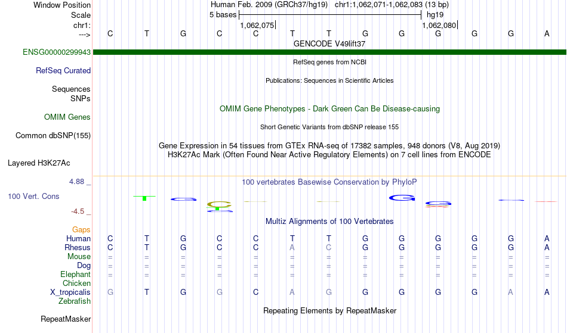The image size is (567, 333).
Task: Click the OMIM Gene Phenotypes track title
Action: (329, 108)
